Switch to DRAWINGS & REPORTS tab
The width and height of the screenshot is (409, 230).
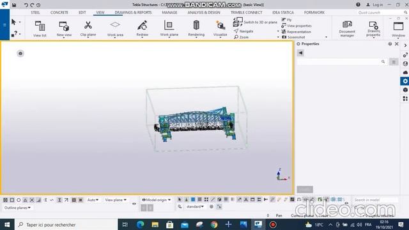[x=133, y=13]
